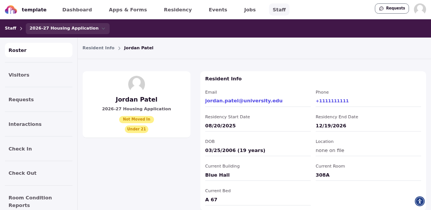Click the Jordan Patel name heading on the card

point(137,99)
